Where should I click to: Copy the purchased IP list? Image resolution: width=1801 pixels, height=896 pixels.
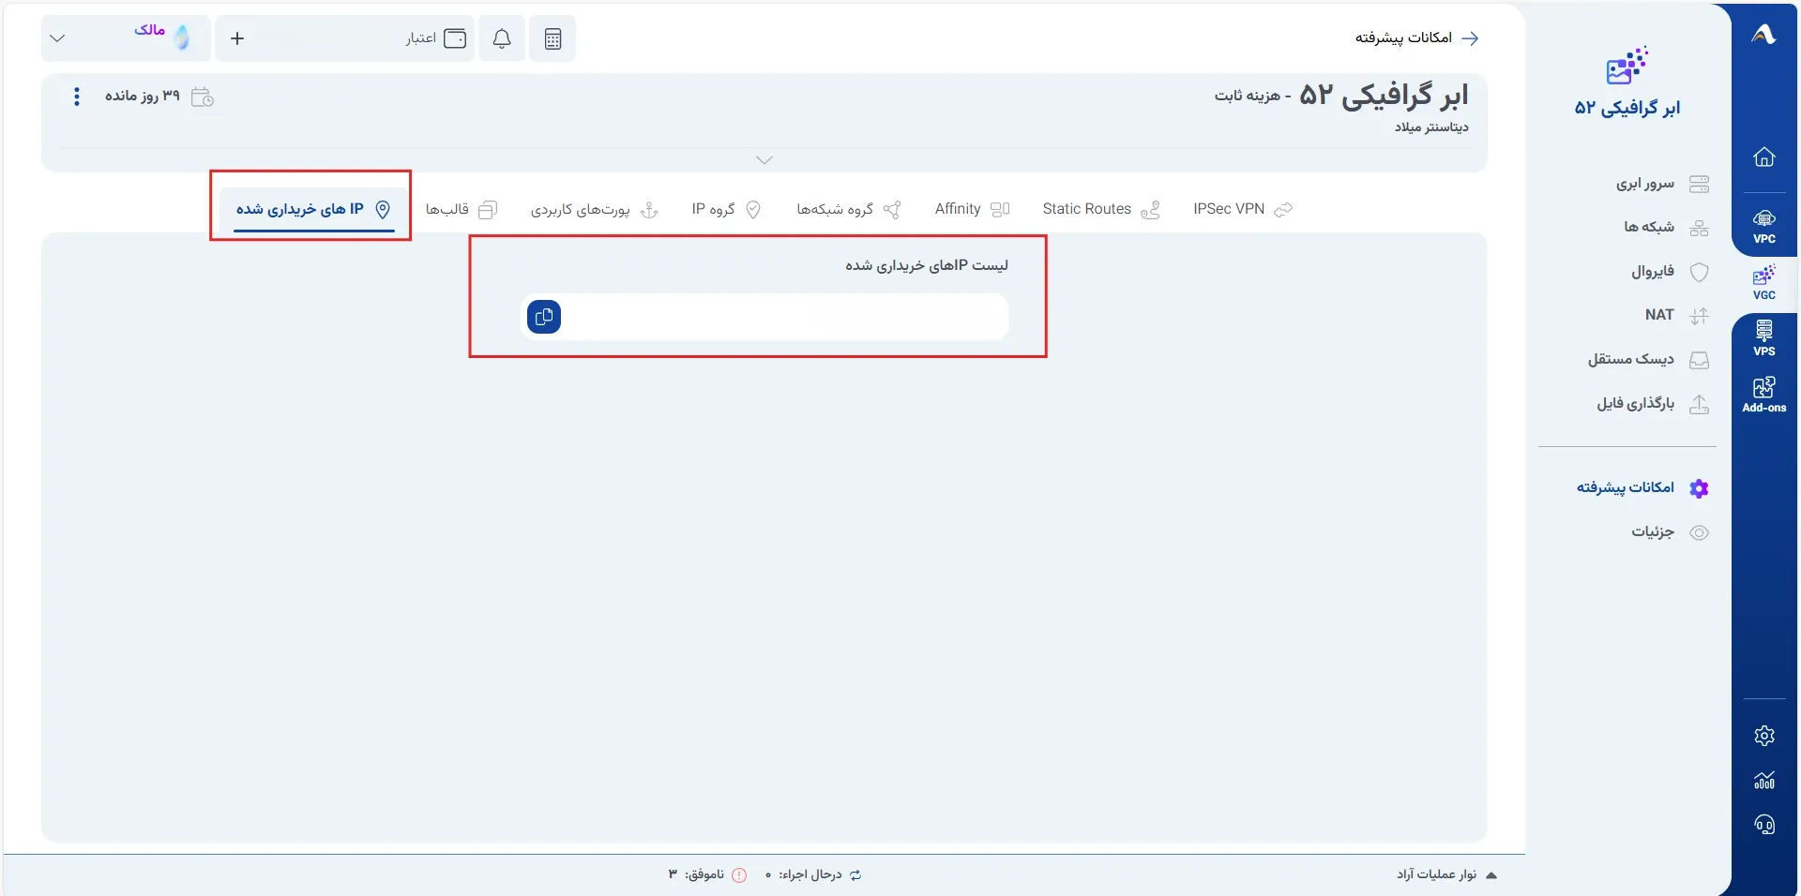[x=544, y=317]
